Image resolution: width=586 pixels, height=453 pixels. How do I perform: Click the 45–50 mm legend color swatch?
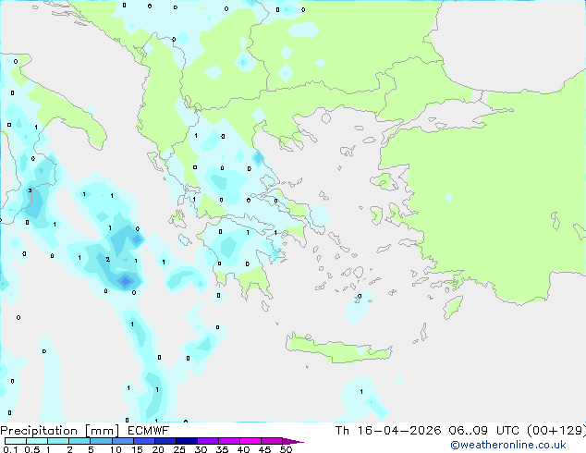272,441
